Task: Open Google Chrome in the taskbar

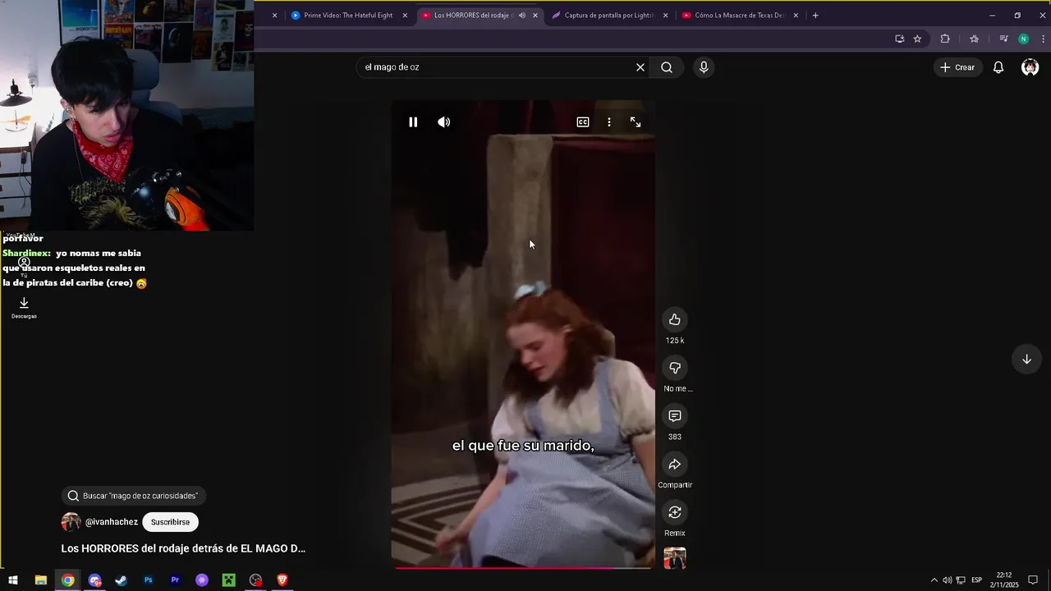Action: point(67,580)
